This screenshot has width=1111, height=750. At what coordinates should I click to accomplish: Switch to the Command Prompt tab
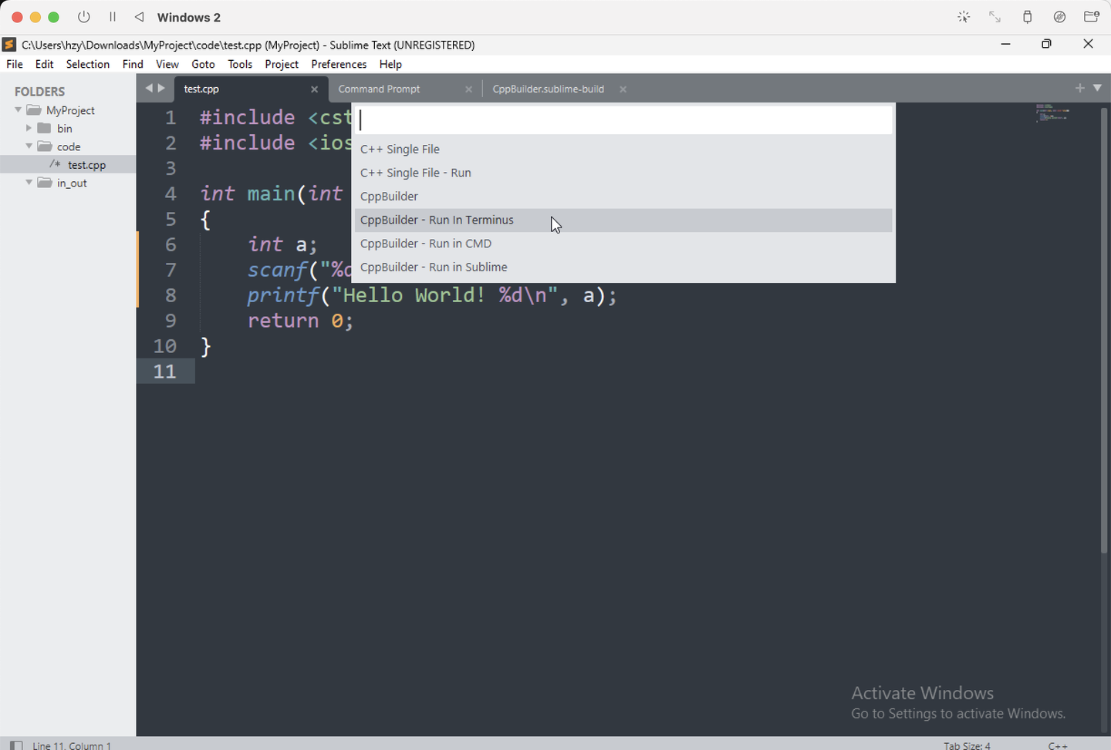[x=379, y=89]
